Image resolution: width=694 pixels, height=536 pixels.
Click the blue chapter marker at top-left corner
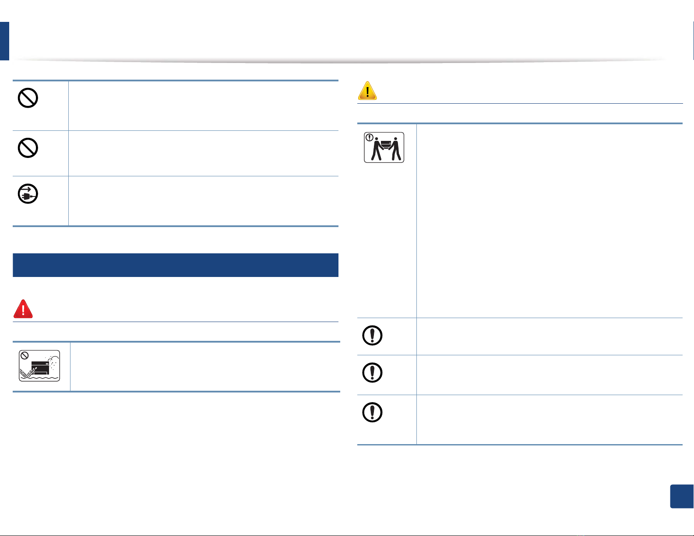tap(4, 41)
